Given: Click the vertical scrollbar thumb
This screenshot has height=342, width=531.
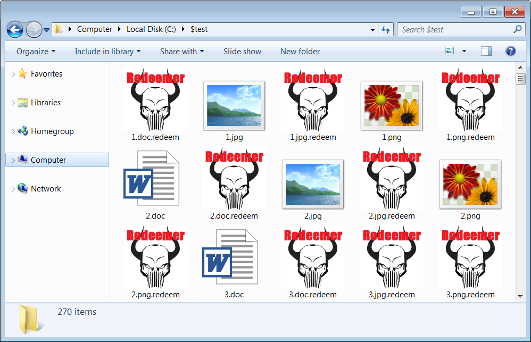Looking at the screenshot, I should (x=520, y=79).
